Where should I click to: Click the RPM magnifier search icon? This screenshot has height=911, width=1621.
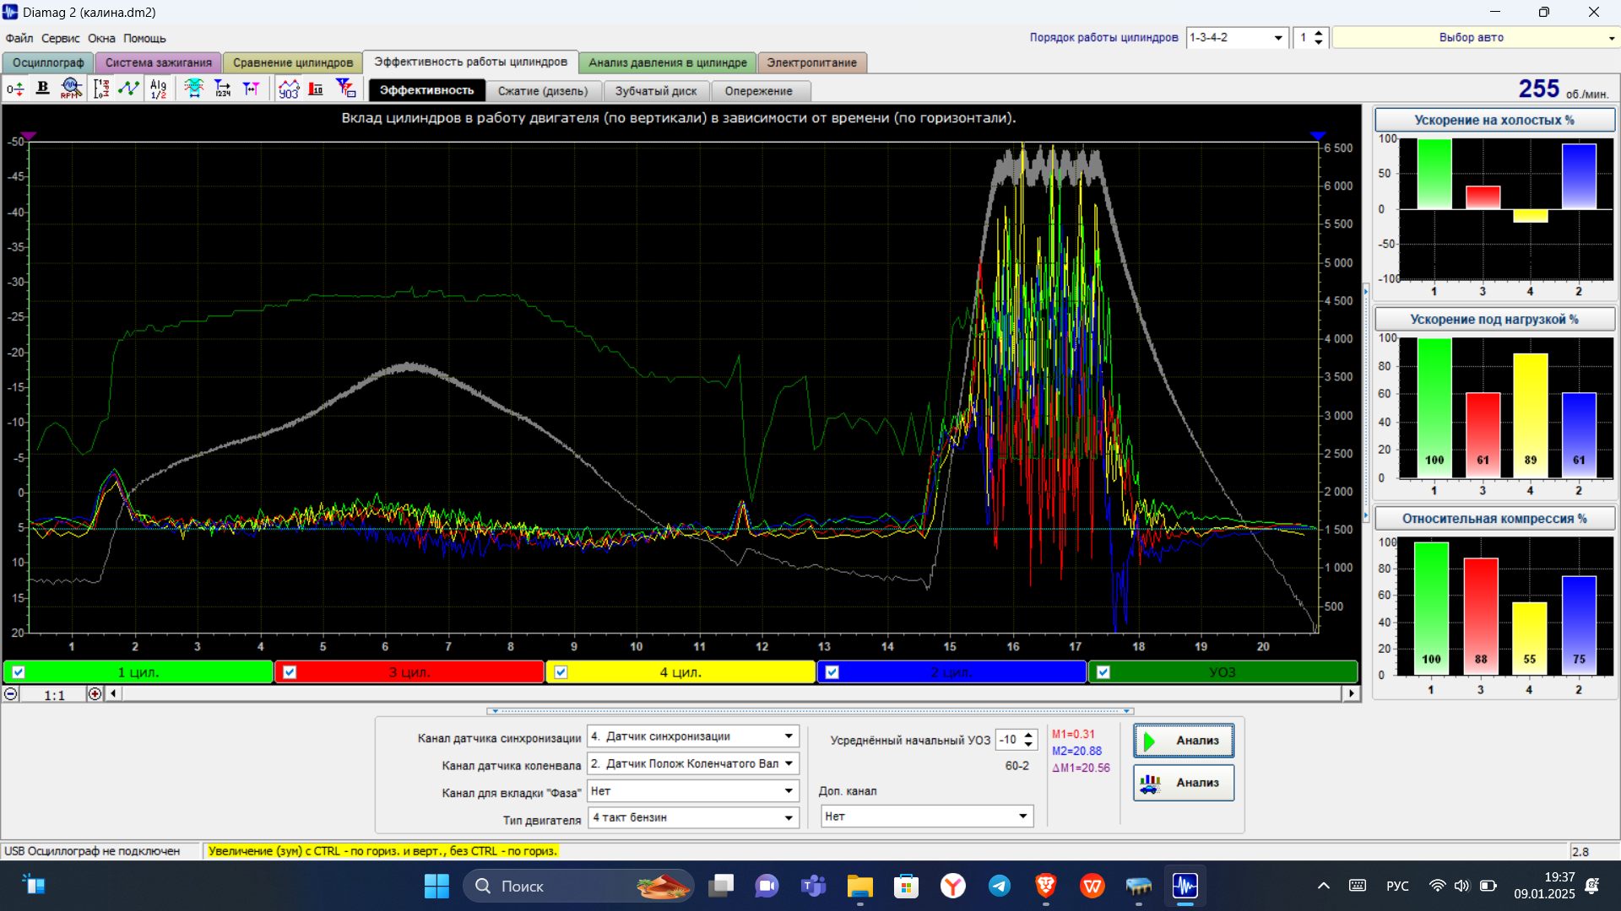71,88
